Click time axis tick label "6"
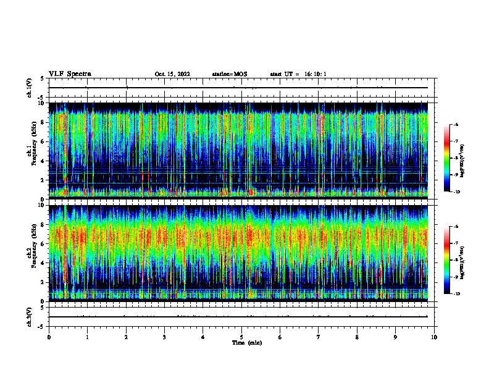Image resolution: width=489 pixels, height=378 pixels. tap(280, 337)
